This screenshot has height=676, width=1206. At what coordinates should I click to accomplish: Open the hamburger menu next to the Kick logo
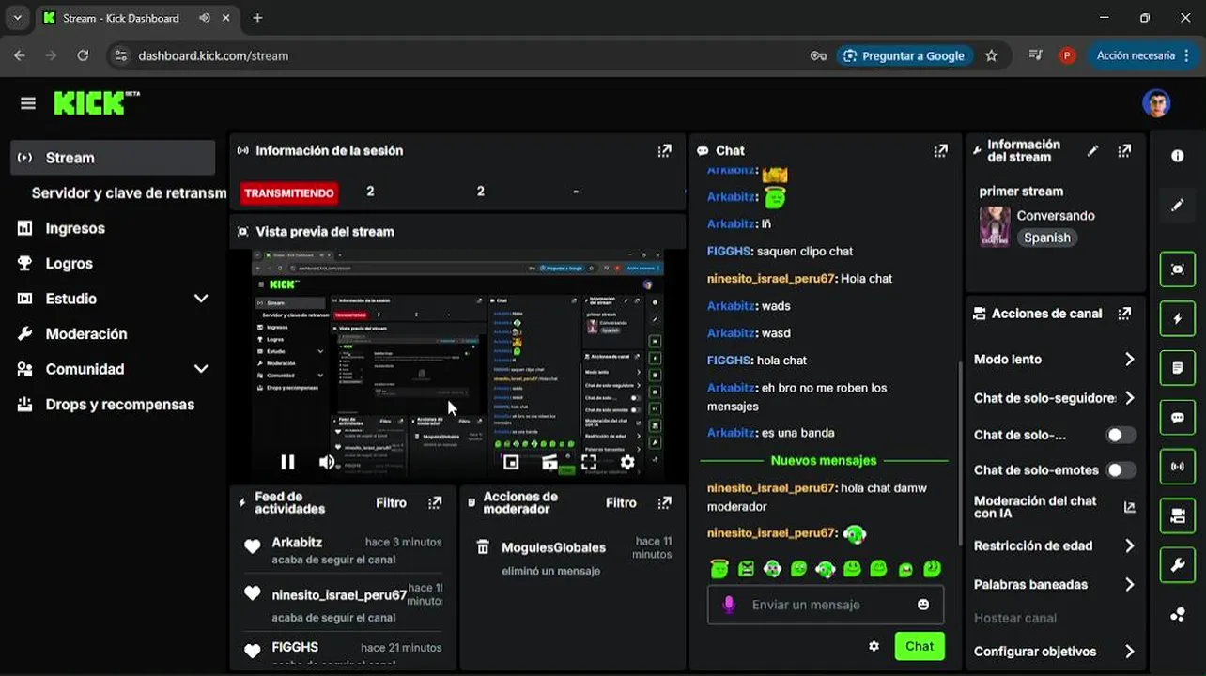pyautogui.click(x=28, y=103)
